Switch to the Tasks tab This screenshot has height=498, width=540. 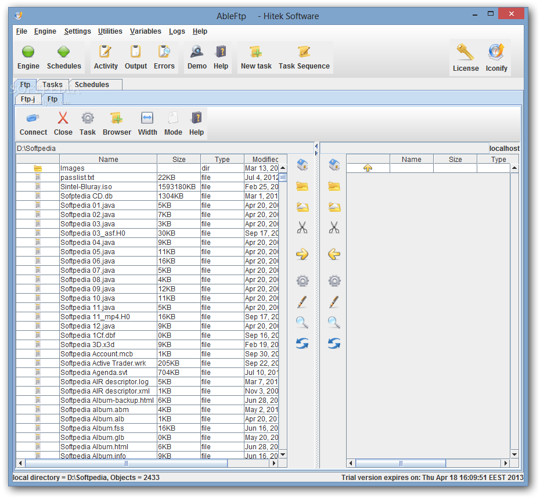click(x=52, y=84)
